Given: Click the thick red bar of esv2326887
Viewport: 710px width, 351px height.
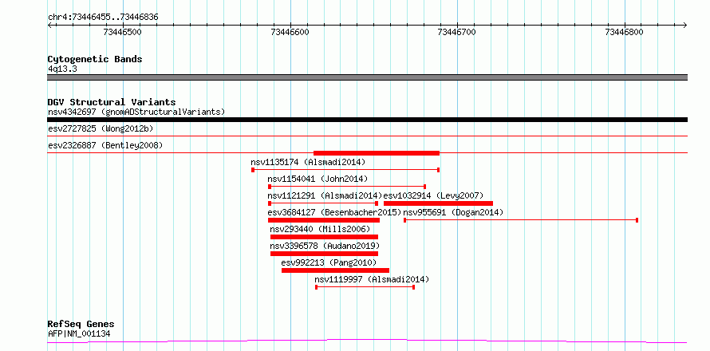Looking at the screenshot, I should (x=377, y=153).
